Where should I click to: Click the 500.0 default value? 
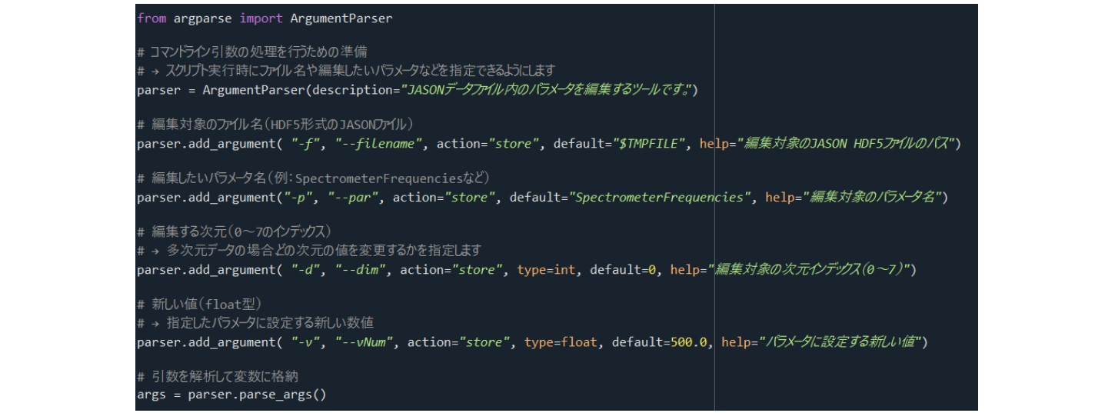coord(689,342)
